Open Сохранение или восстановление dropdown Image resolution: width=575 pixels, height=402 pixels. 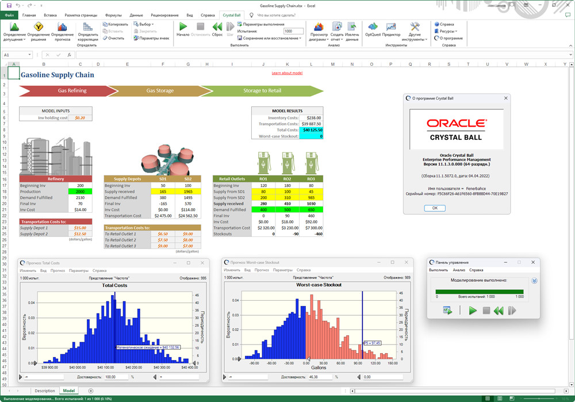point(270,38)
